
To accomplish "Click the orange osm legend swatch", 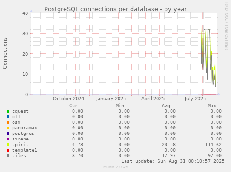I will click(x=8, y=122).
